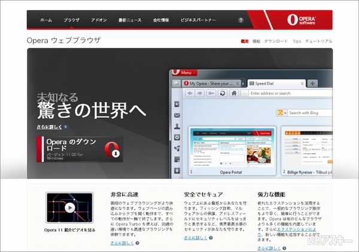Select the 機能 sub-navigation link

tap(256, 41)
